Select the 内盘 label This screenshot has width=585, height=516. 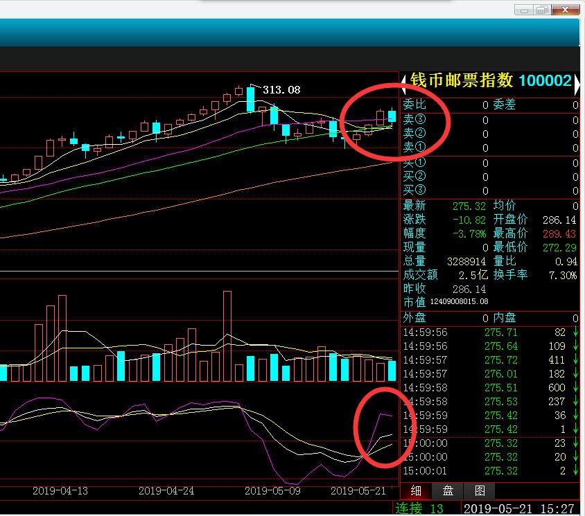505,318
